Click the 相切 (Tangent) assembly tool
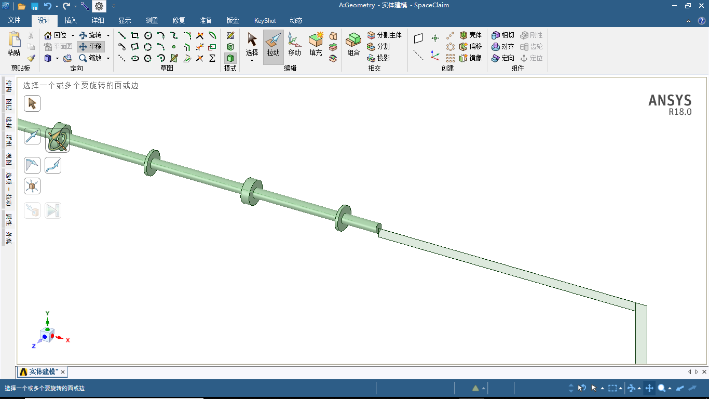Screen dimensions: 709x399 coord(503,35)
